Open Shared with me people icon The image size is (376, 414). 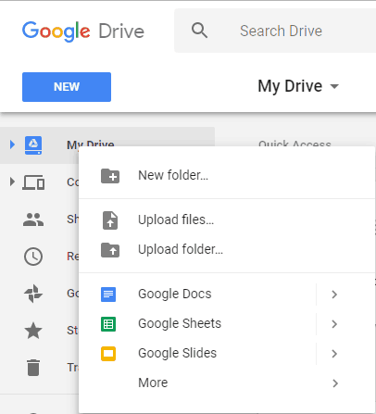[33, 220]
